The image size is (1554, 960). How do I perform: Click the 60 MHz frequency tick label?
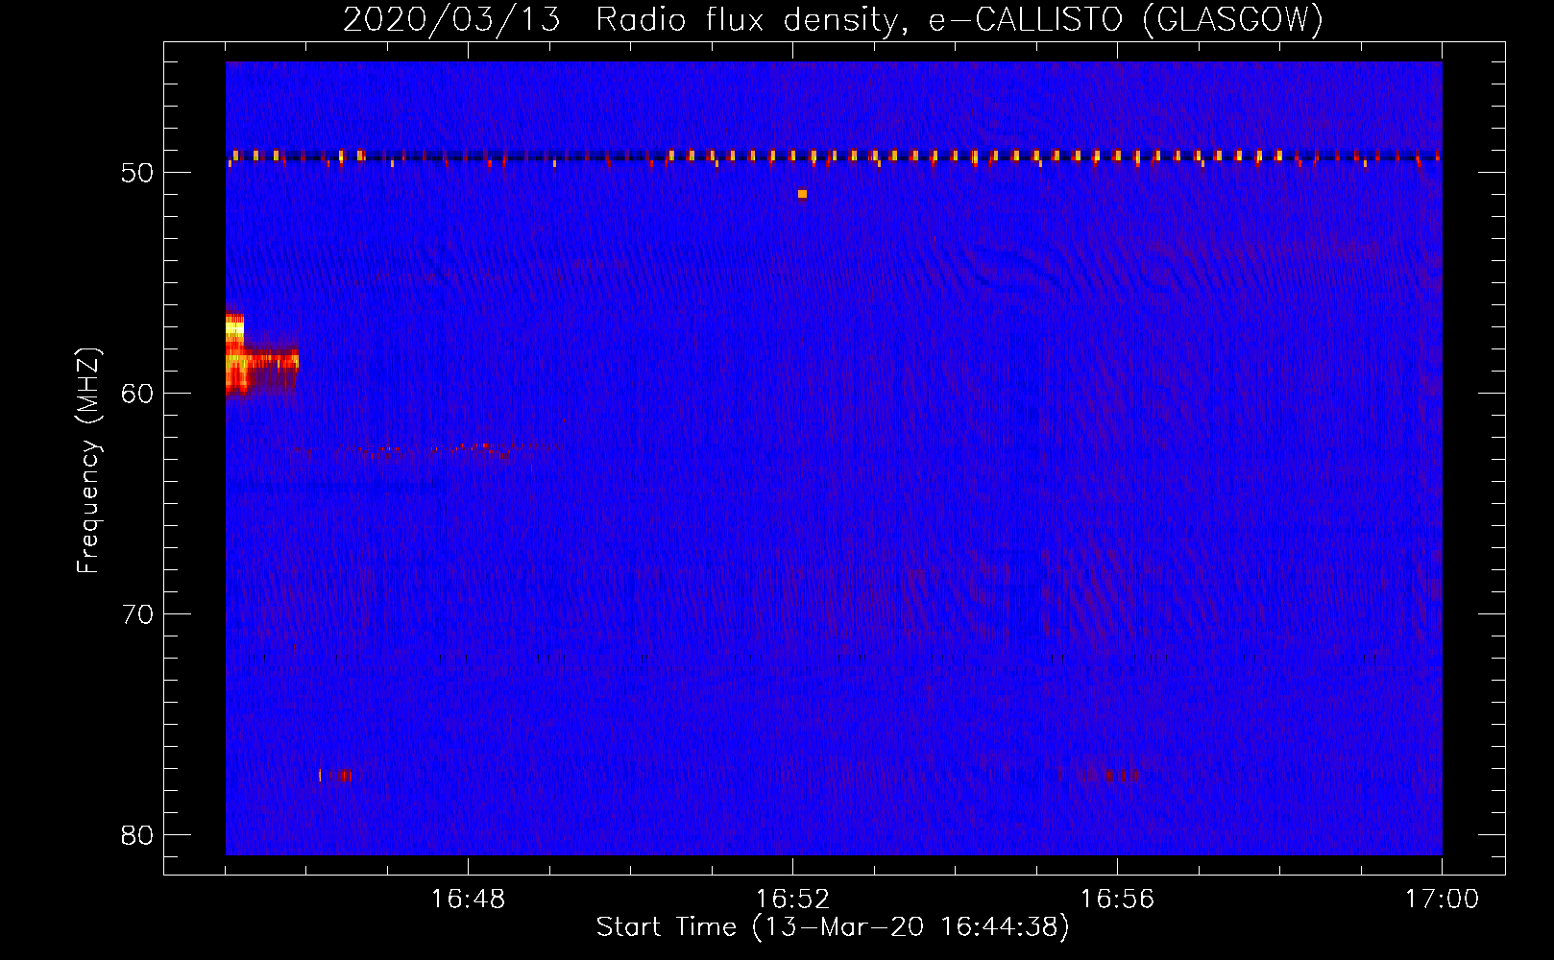[137, 393]
